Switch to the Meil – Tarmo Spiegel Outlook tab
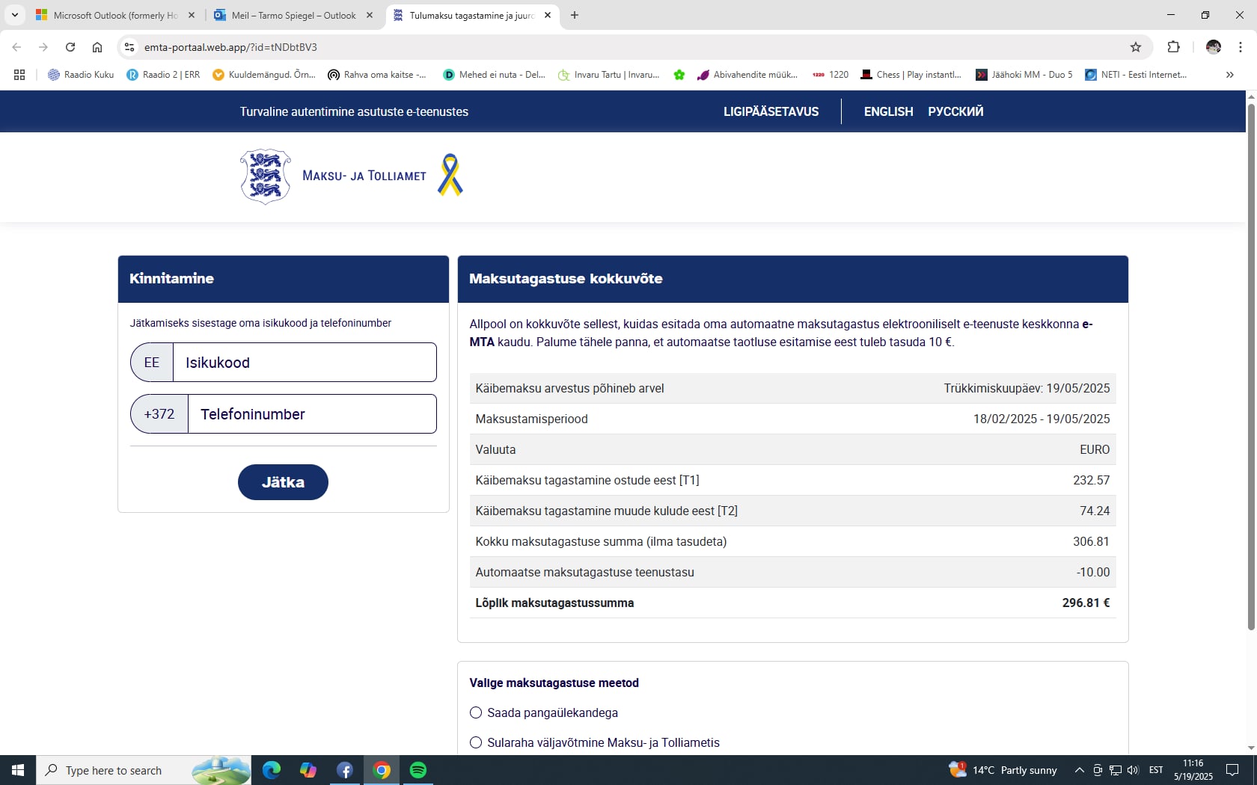The width and height of the screenshot is (1257, 785). [x=292, y=15]
